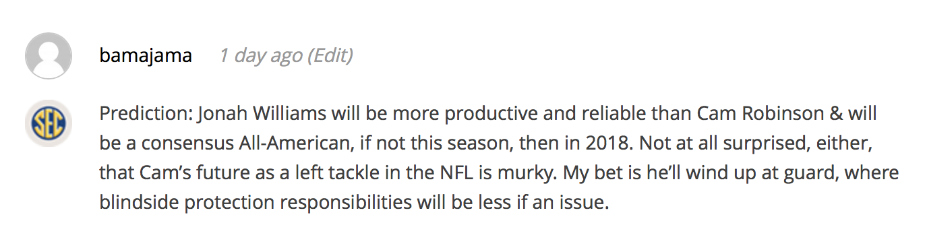Click the gray default user avatar
The image size is (925, 252).
(x=49, y=55)
